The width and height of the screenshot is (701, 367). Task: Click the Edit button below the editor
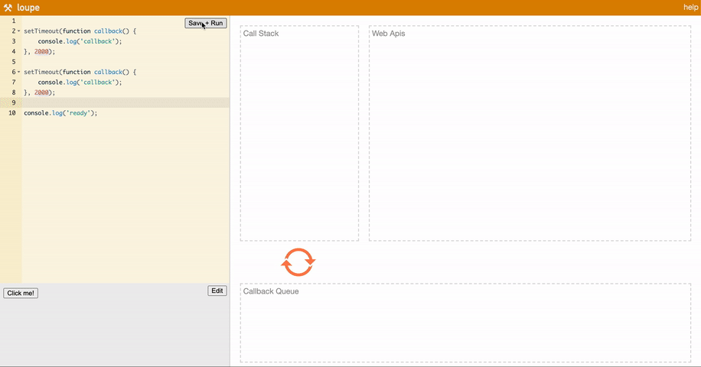tap(217, 291)
